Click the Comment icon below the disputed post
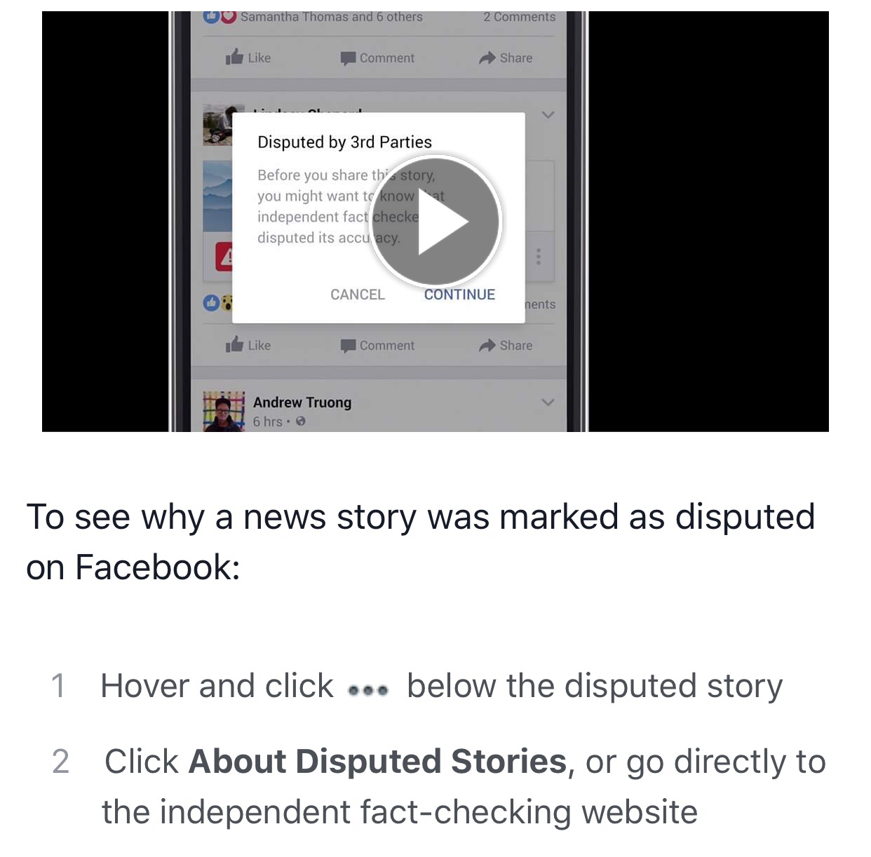Screen dimensions: 871x857 coord(348,346)
